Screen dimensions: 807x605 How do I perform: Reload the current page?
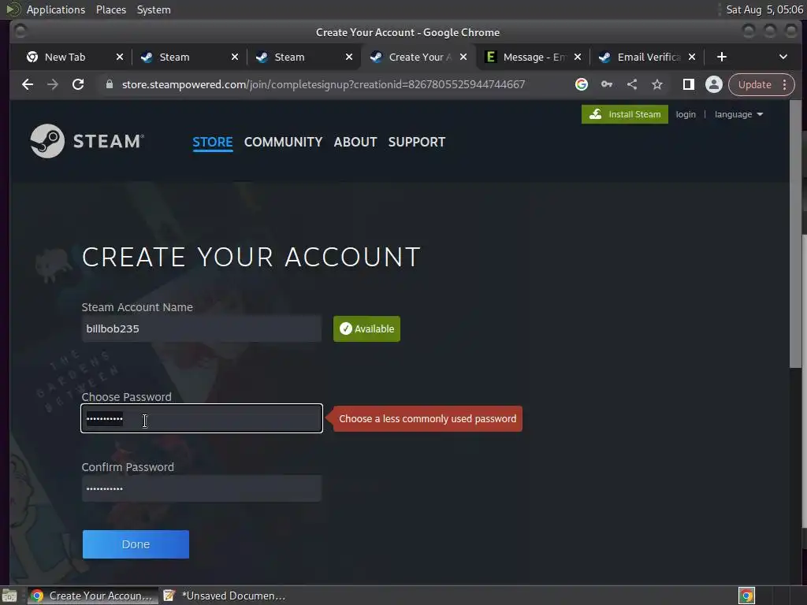tap(78, 84)
